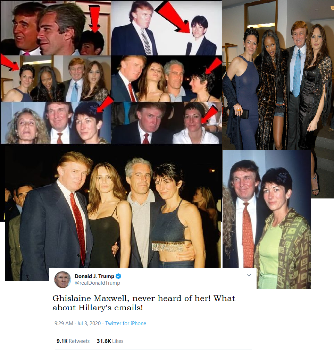This screenshot has height=355, width=334.
Task: Click red arrow pointing at white shirt
Action: tap(209, 115)
